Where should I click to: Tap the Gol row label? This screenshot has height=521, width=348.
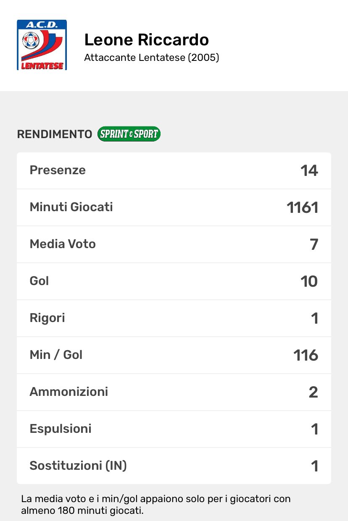click(x=40, y=281)
